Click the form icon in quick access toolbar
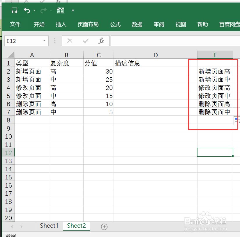 coord(60,10)
